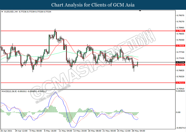This screenshot has width=186, height=132.
Task: Click the AUDUSD chart dropdown triangle
Action: pos(2,12)
